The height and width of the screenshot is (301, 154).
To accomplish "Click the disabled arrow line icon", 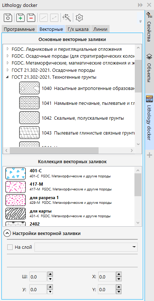I will pyautogui.click(x=54, y=17).
